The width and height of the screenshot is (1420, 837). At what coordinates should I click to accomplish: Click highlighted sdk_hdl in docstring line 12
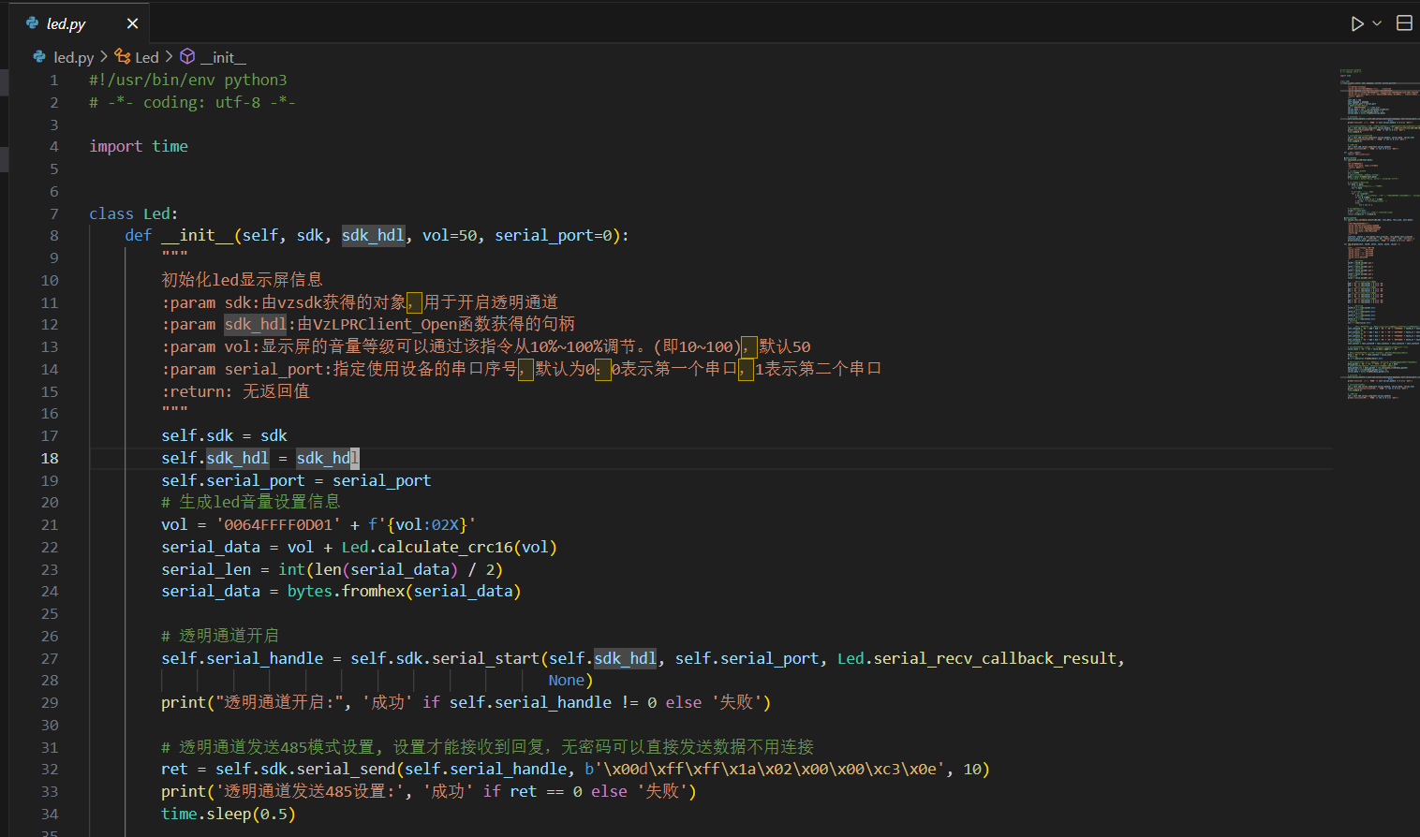(256, 325)
